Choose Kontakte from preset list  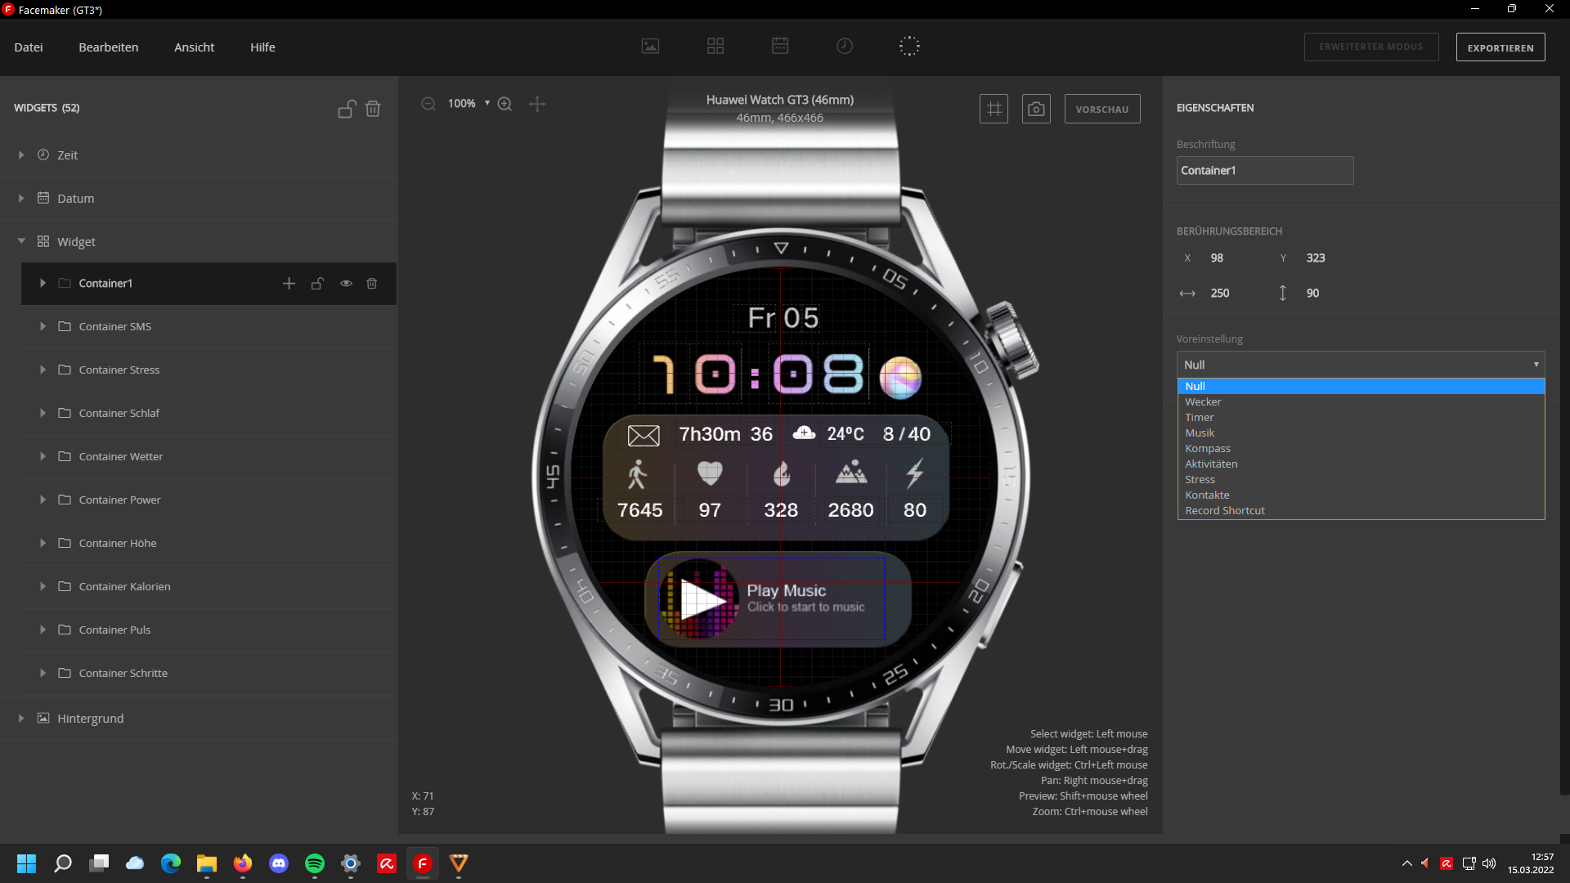1361,495
